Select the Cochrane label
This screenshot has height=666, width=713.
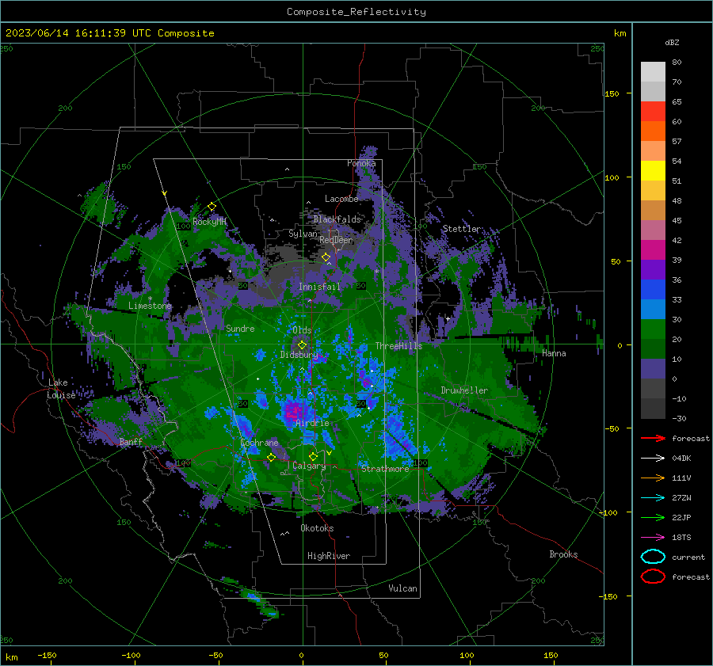tap(259, 443)
